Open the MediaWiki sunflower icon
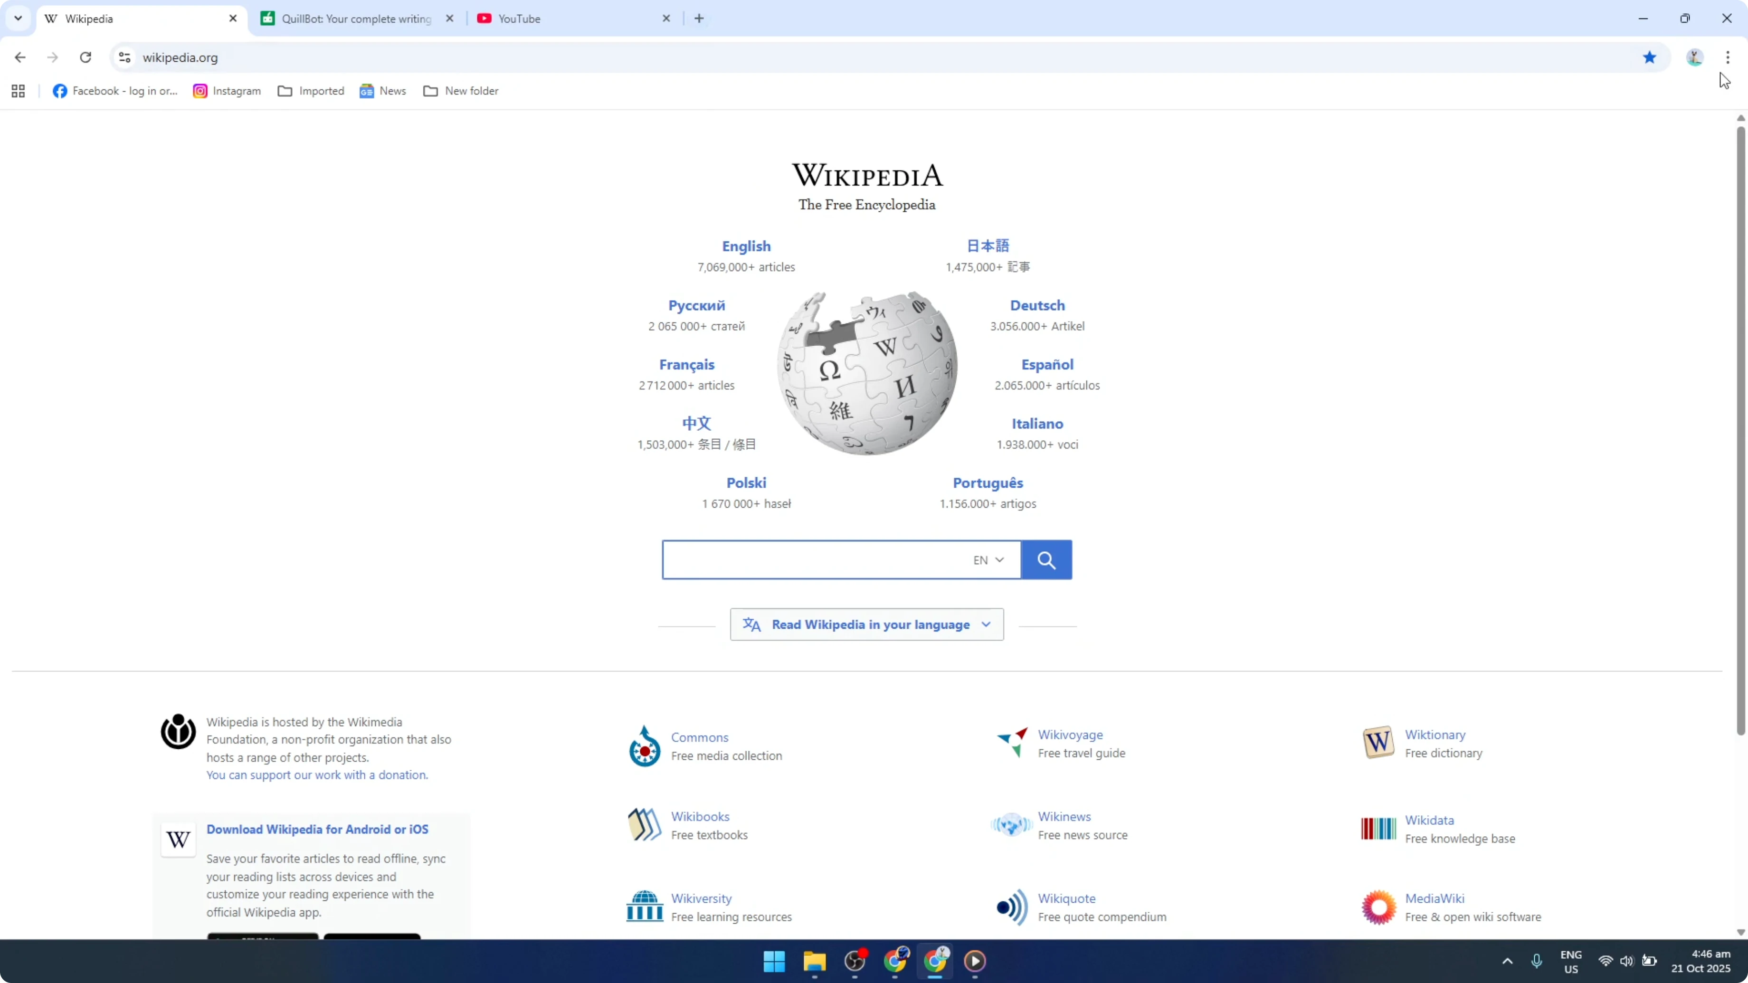This screenshot has width=1748, height=983. tap(1378, 907)
